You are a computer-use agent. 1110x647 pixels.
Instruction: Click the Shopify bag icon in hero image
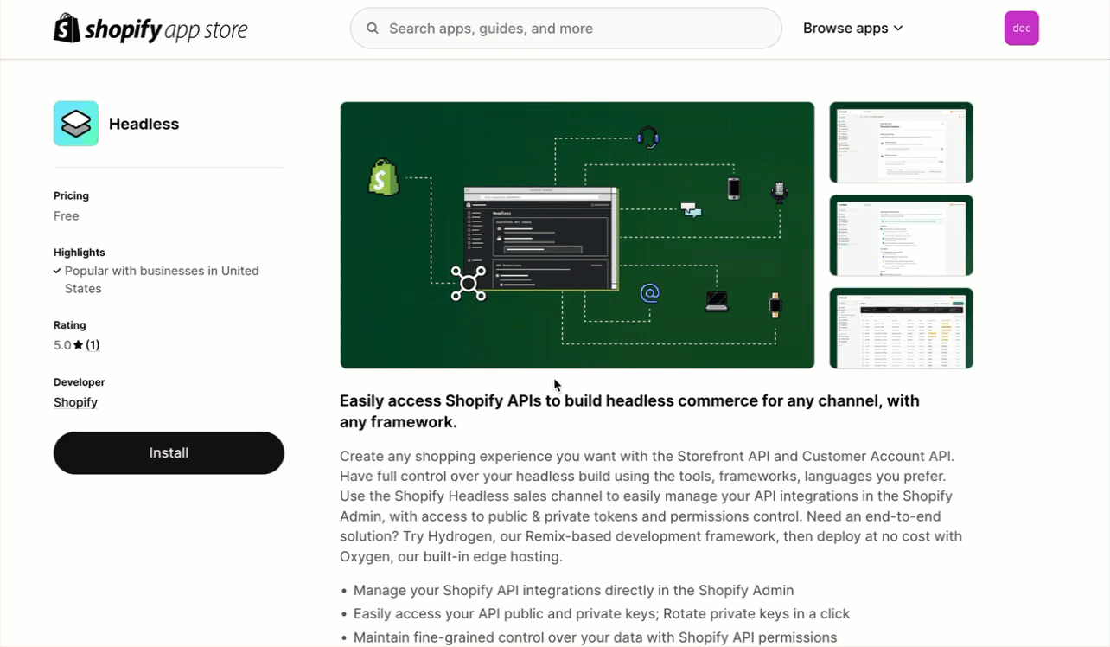[x=384, y=177]
